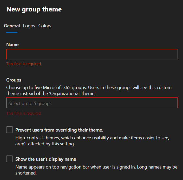Click the 'Show the user's display name' label
183x180 pixels.
[45, 159]
